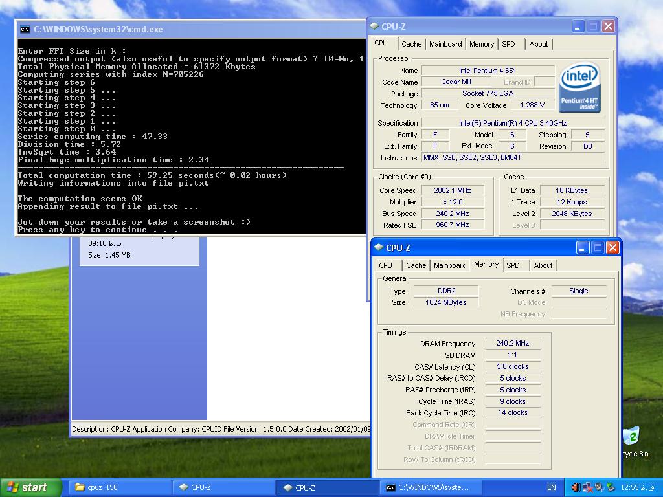Click the 'Intel Pentium 4 651' name field

[x=488, y=71]
